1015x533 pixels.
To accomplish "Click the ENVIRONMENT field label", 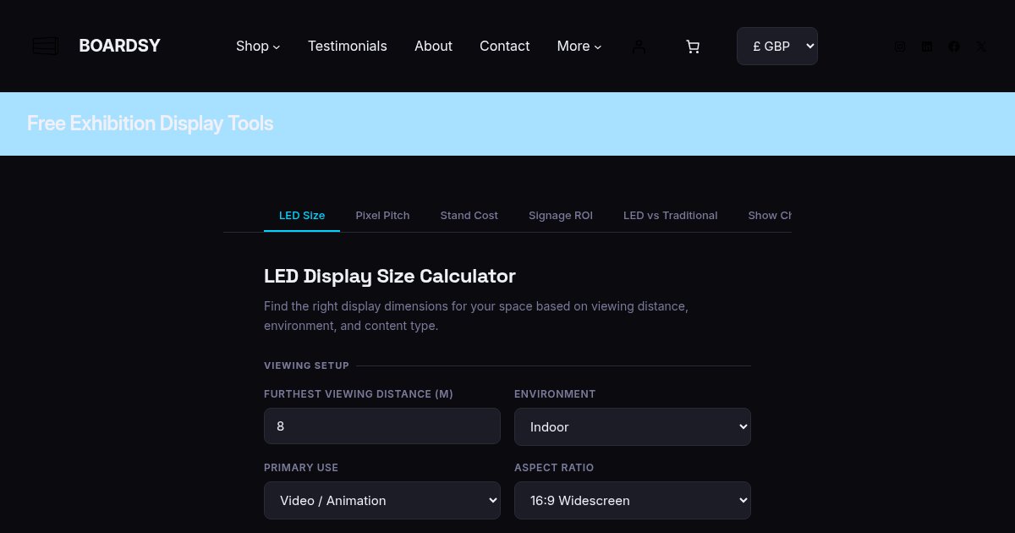I will pyautogui.click(x=555, y=394).
